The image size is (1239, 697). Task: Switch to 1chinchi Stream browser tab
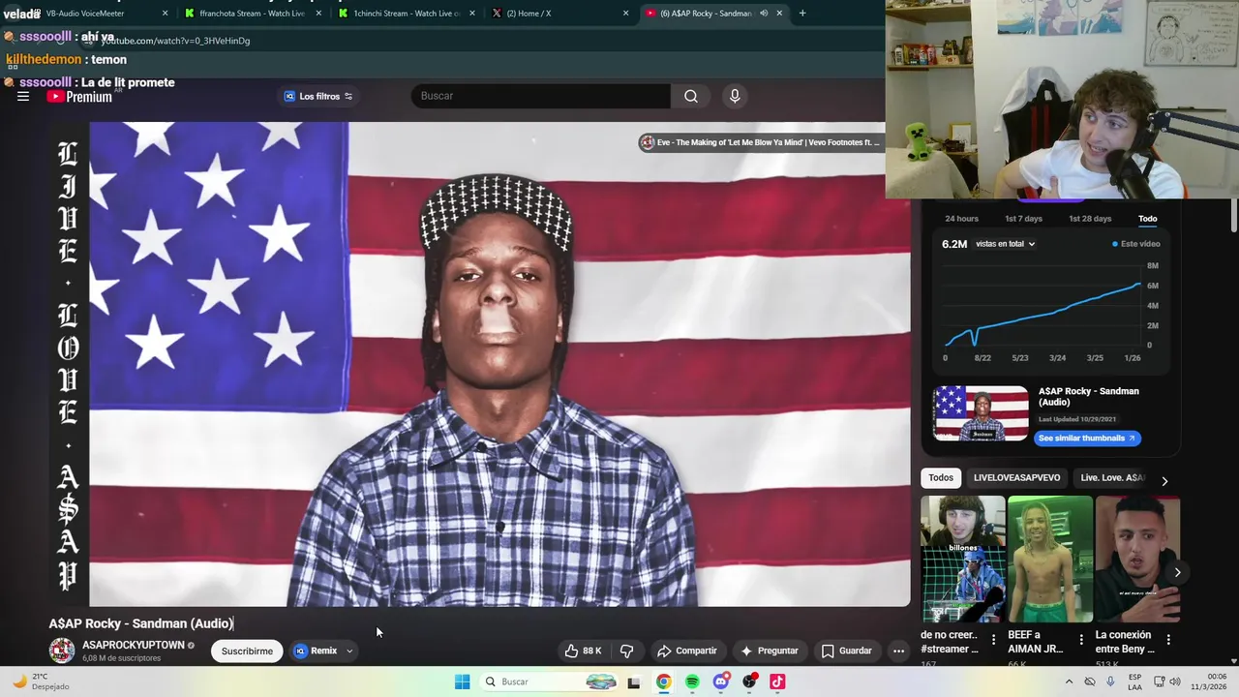[408, 14]
